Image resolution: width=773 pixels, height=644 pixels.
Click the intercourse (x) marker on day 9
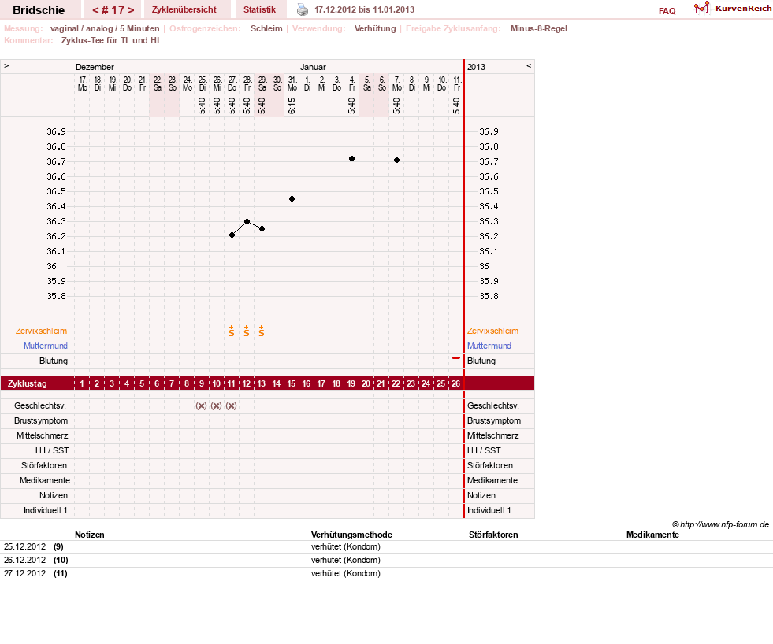[x=201, y=405]
